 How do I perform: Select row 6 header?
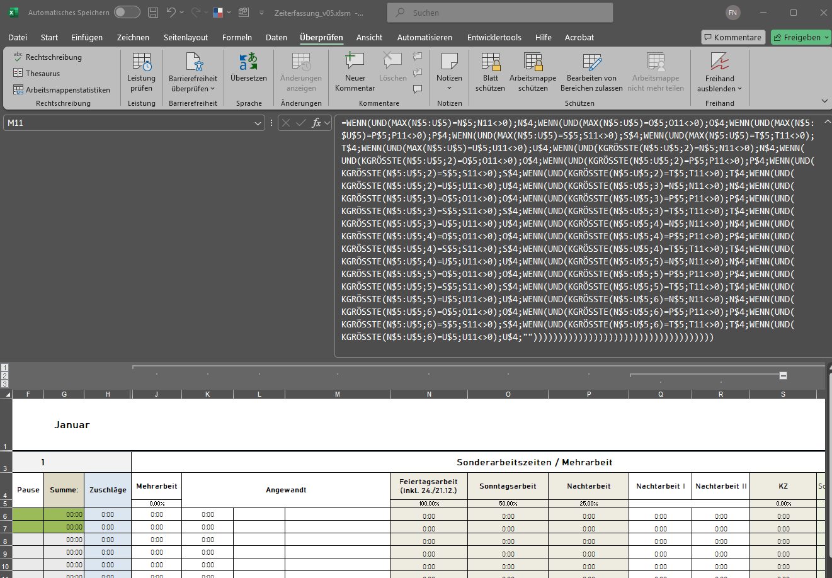click(x=6, y=516)
